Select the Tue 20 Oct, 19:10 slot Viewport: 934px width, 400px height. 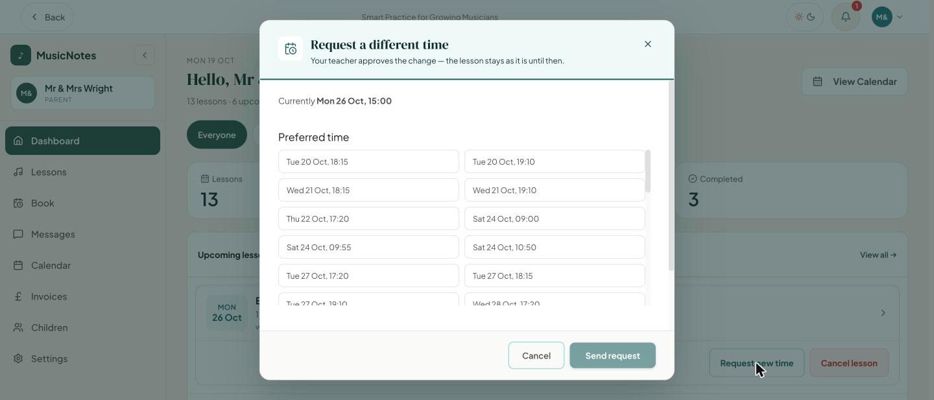(555, 161)
